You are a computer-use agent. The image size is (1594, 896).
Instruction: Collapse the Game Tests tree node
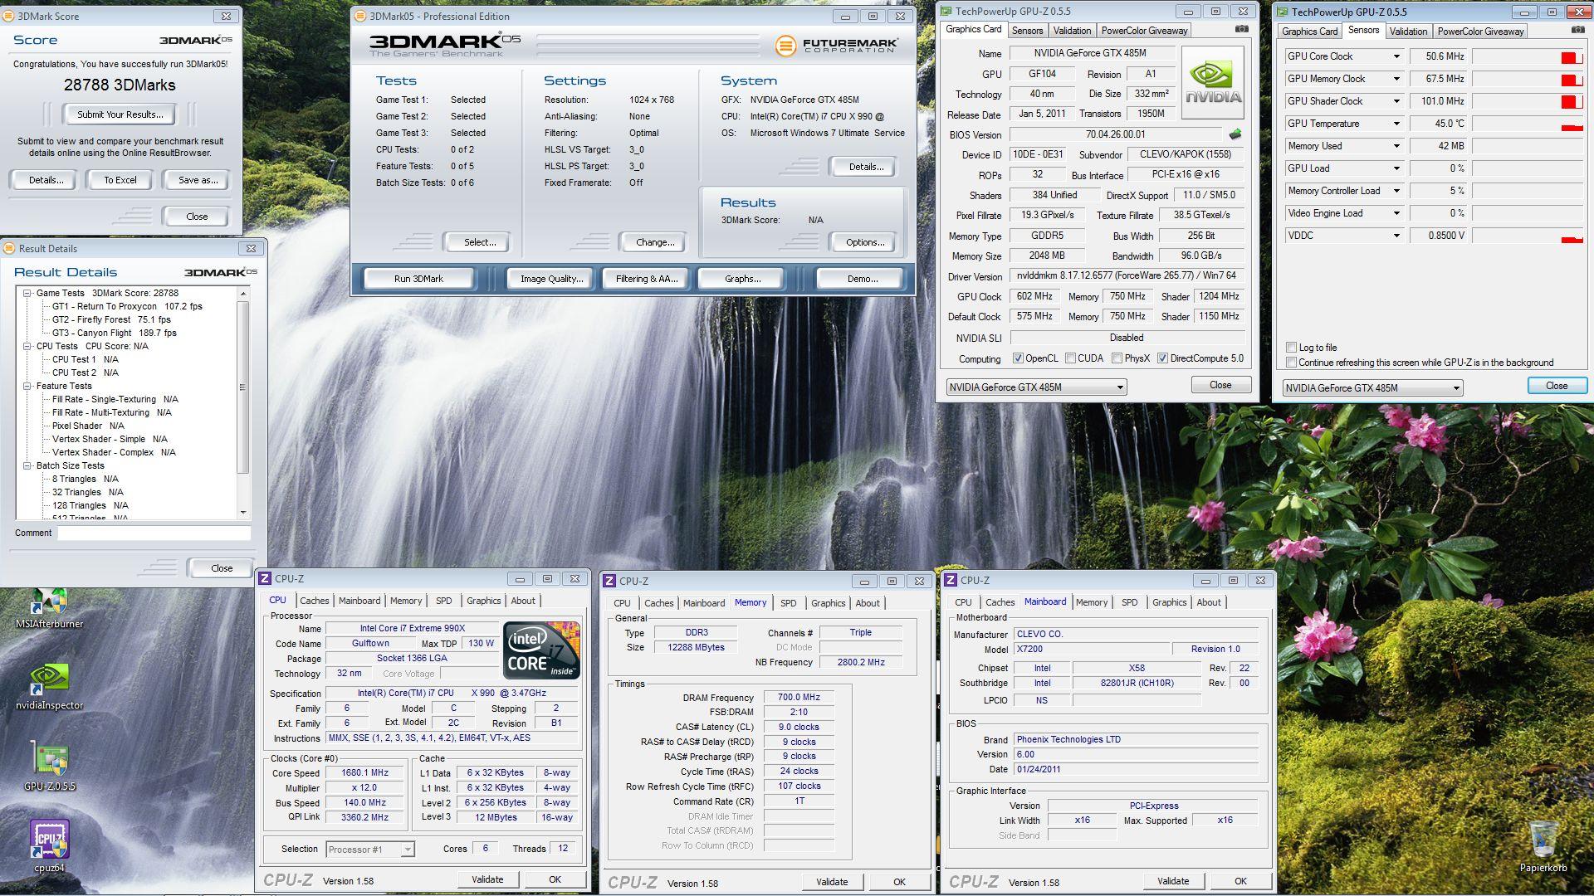[27, 293]
